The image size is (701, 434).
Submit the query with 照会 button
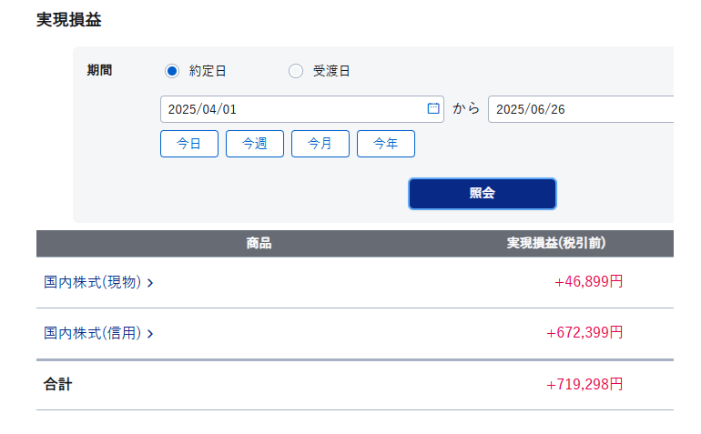click(483, 194)
